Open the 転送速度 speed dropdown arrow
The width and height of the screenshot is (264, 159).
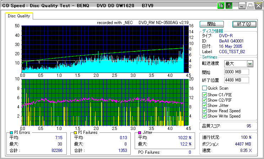pyautogui.click(x=250, y=64)
